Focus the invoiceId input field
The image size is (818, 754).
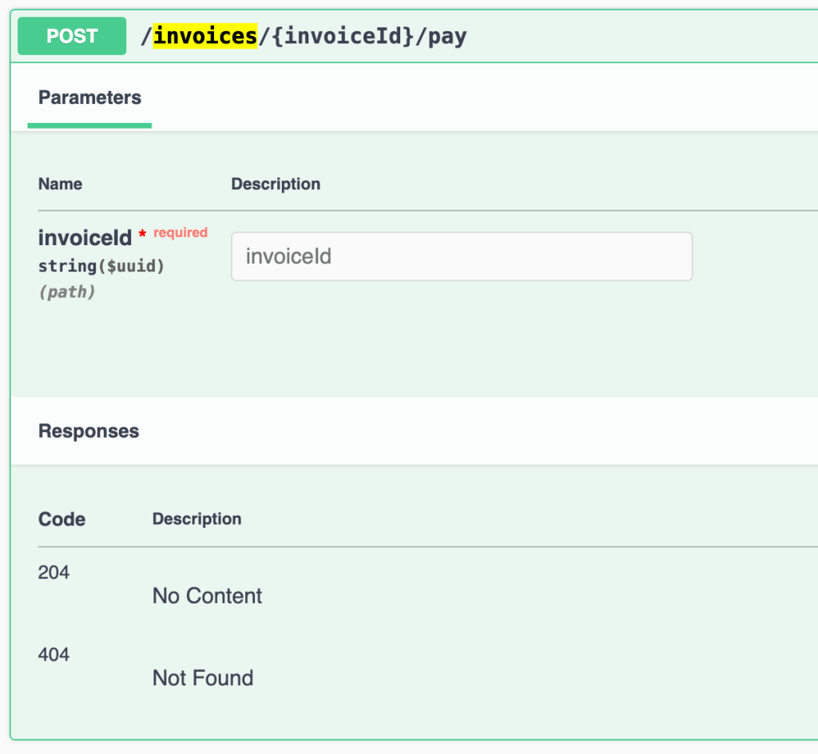pos(461,256)
